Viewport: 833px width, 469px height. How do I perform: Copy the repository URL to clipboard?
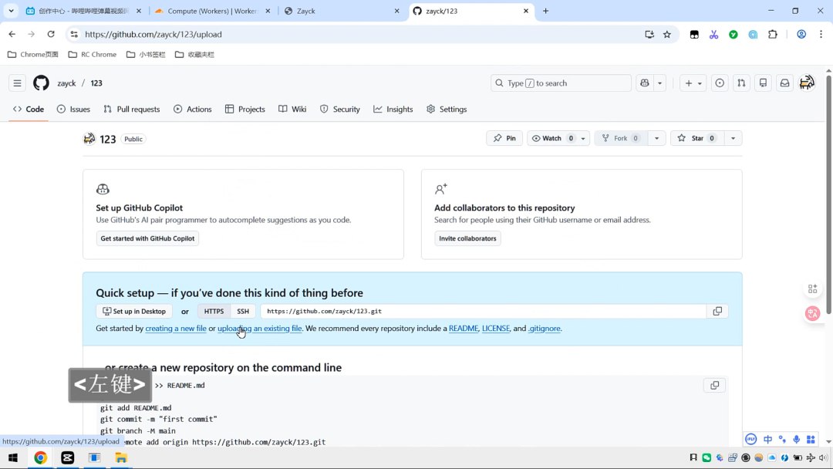click(x=717, y=311)
